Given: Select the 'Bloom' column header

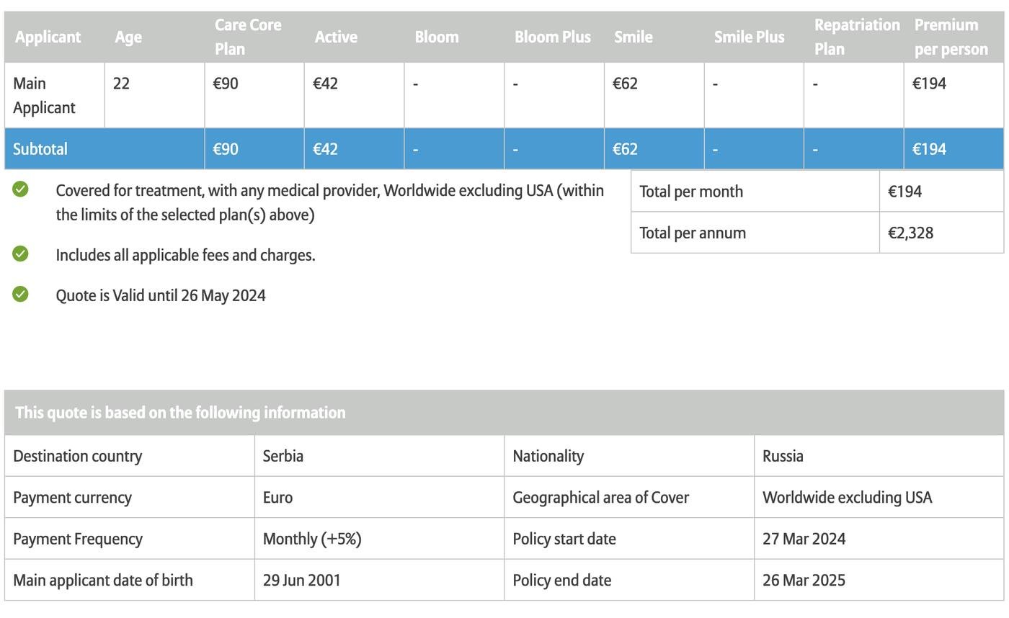Looking at the screenshot, I should point(437,37).
